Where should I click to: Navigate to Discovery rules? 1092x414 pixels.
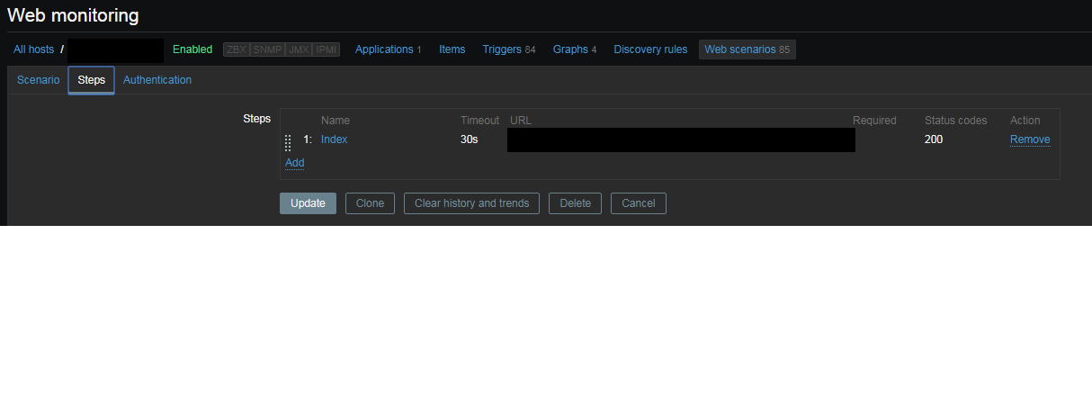[650, 49]
